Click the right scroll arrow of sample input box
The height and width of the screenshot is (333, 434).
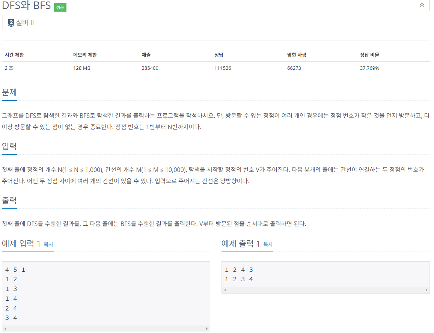pos(207,328)
